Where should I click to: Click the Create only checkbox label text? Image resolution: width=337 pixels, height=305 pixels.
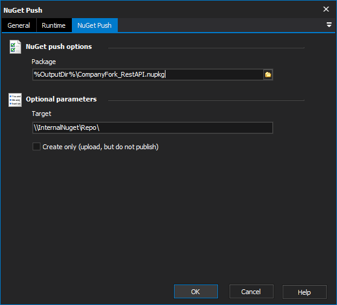pyautogui.click(x=100, y=147)
